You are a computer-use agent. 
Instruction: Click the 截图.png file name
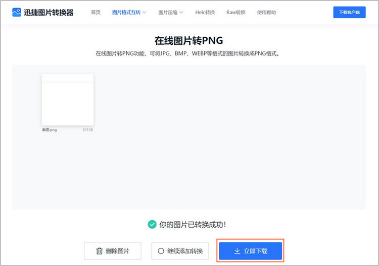coord(50,130)
